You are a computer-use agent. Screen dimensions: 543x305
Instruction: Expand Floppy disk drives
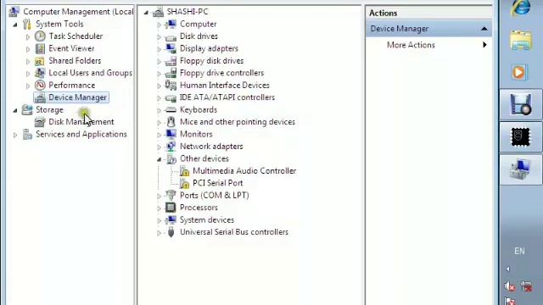pos(159,62)
